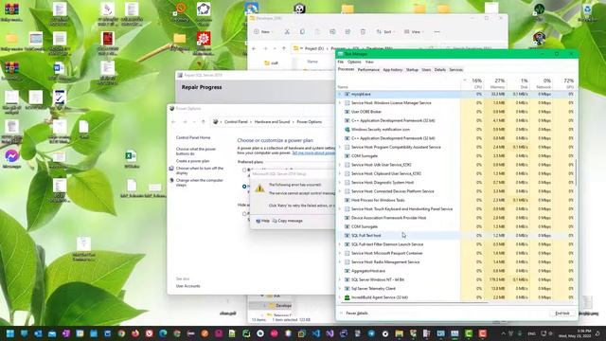Open the View dropdown in File Explorer
This screenshot has height=341, width=606.
tap(414, 31)
